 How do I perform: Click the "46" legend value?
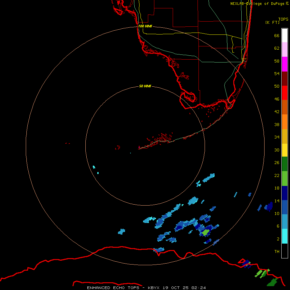277,99
